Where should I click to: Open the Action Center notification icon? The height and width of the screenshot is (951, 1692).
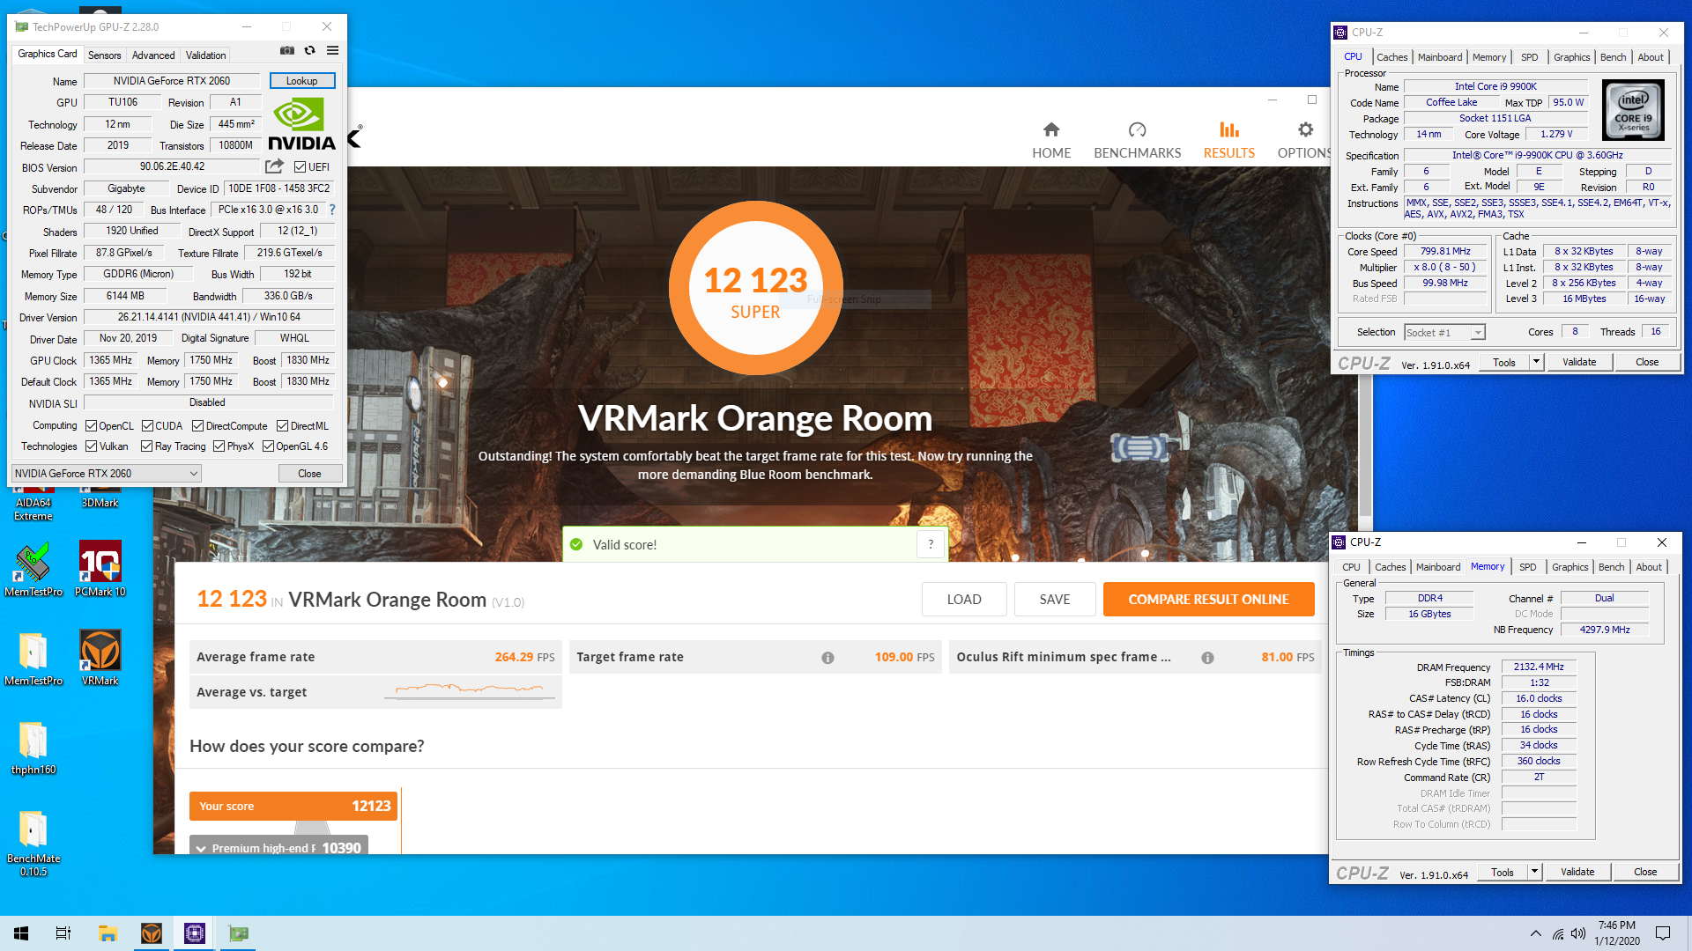pos(1663,933)
